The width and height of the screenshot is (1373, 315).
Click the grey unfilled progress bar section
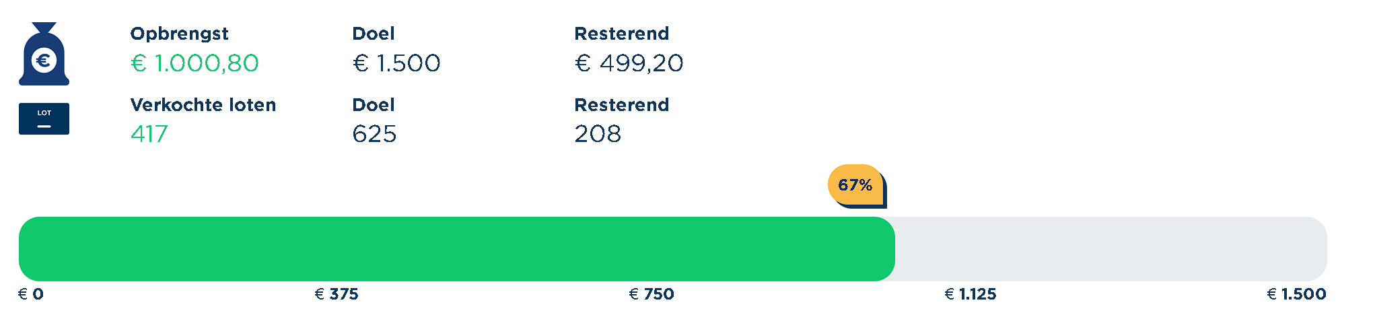click(x=1111, y=249)
